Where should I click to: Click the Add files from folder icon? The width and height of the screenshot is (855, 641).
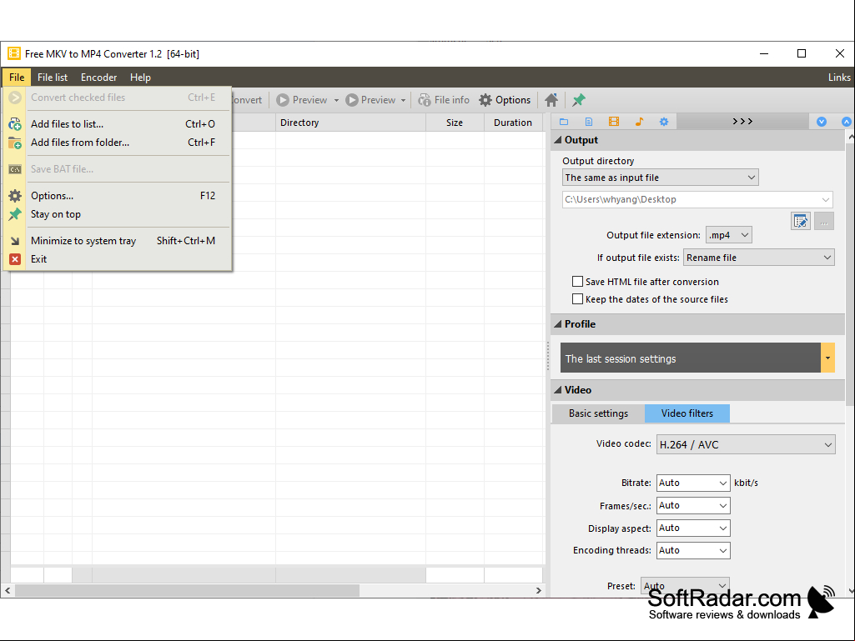[15, 143]
